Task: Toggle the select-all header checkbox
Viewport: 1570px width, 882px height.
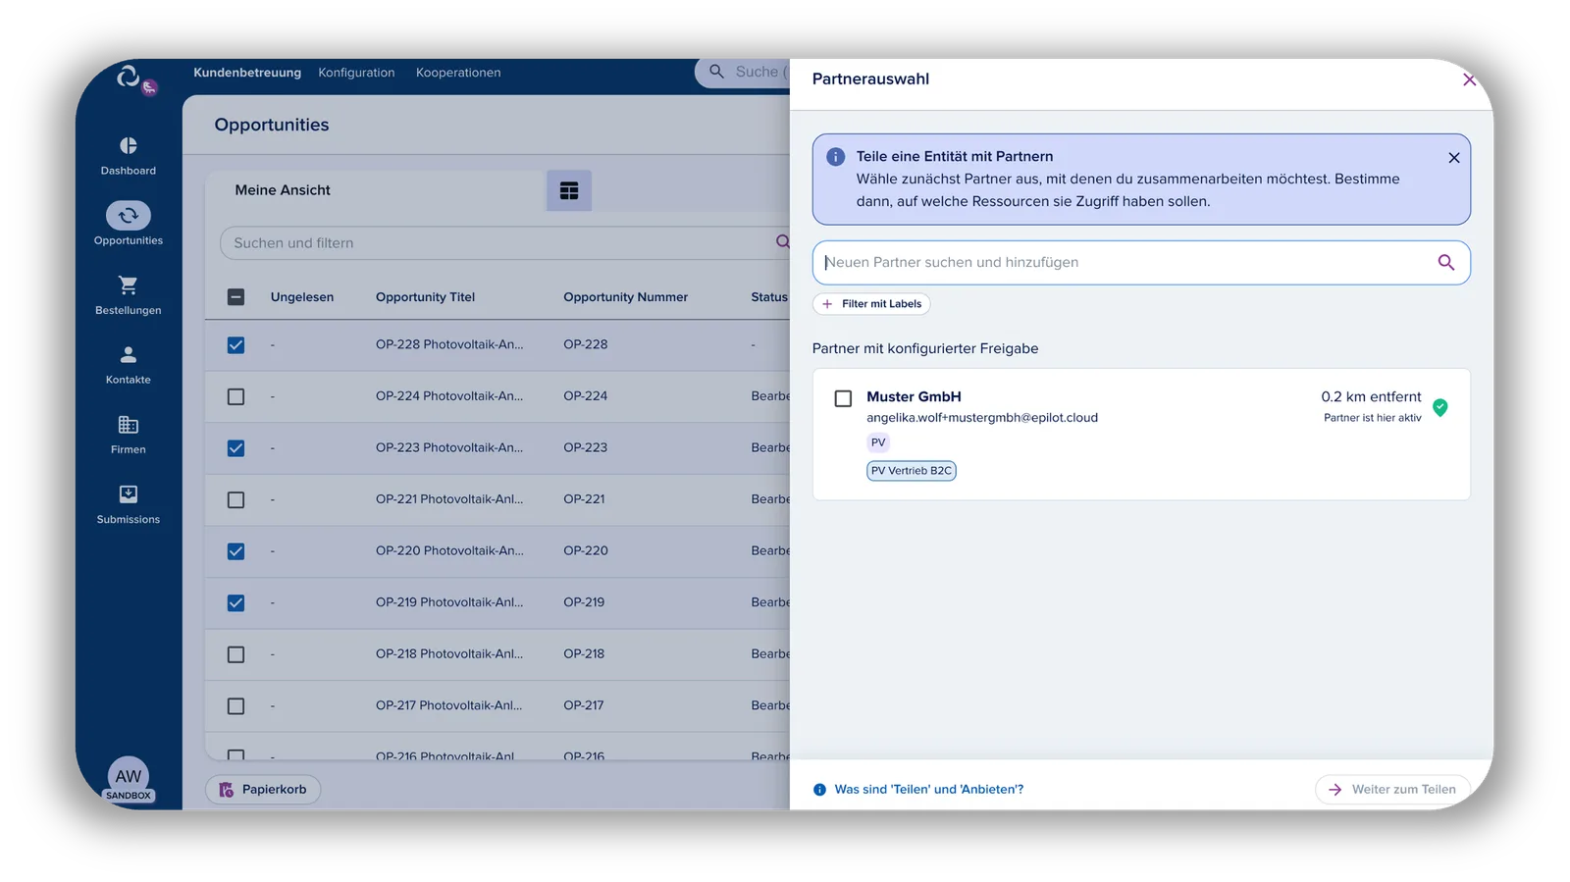Action: click(235, 297)
